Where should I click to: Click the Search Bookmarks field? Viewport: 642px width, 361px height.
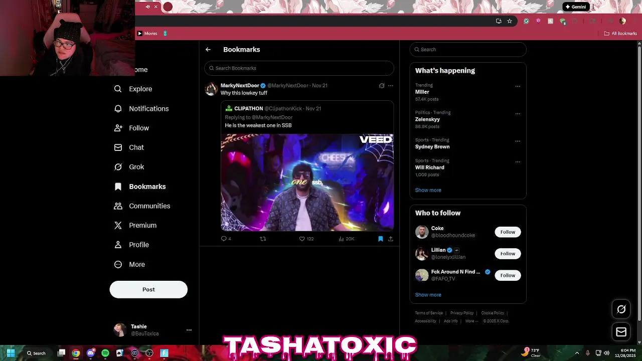coord(299,68)
